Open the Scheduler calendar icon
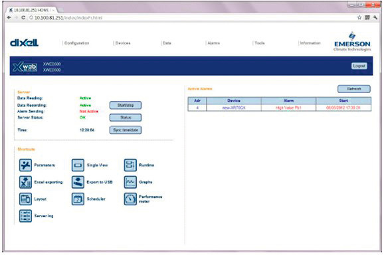This screenshot has width=384, height=255. point(78,199)
